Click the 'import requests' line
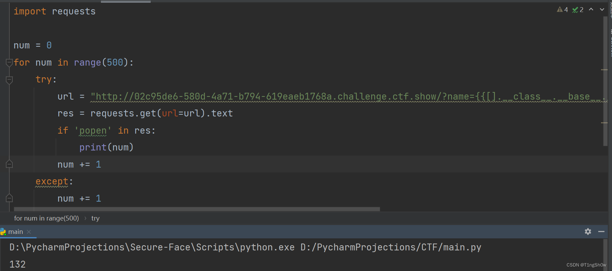612x271 pixels. (55, 11)
